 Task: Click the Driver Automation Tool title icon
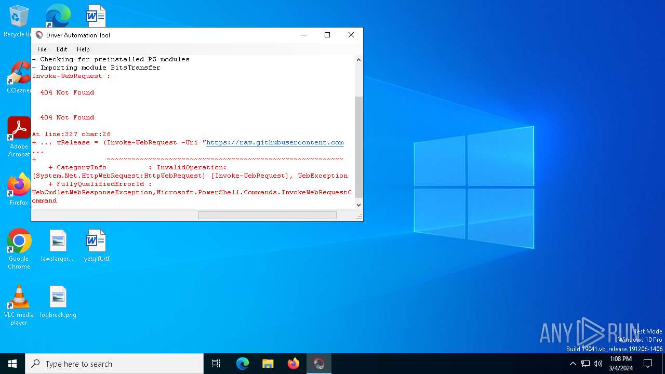39,35
